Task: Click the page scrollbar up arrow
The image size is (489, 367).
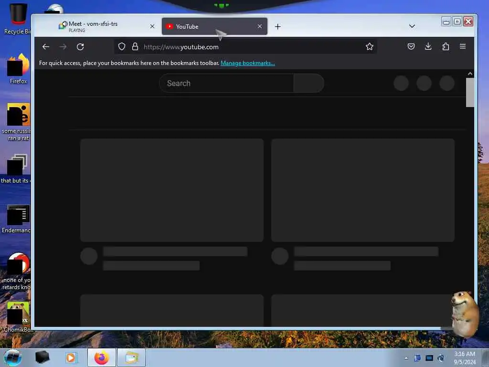Action: 470,74
